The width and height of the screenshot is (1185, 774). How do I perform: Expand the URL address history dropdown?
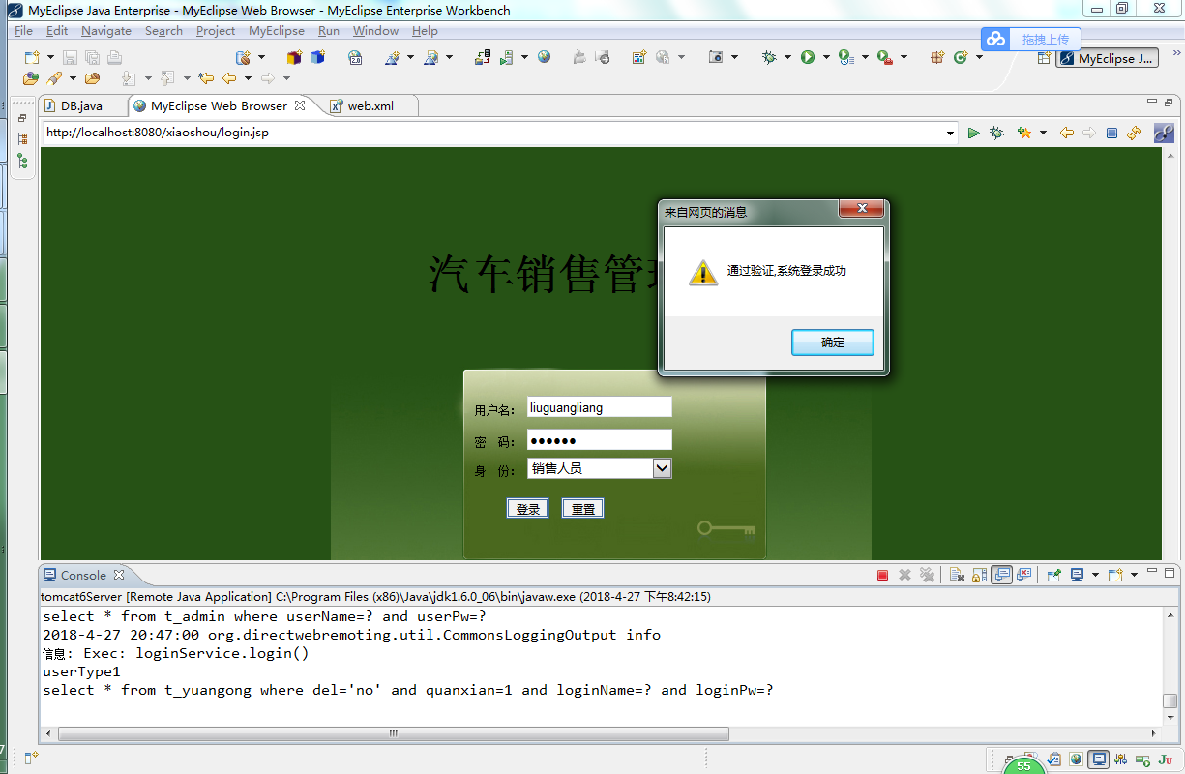(x=950, y=134)
